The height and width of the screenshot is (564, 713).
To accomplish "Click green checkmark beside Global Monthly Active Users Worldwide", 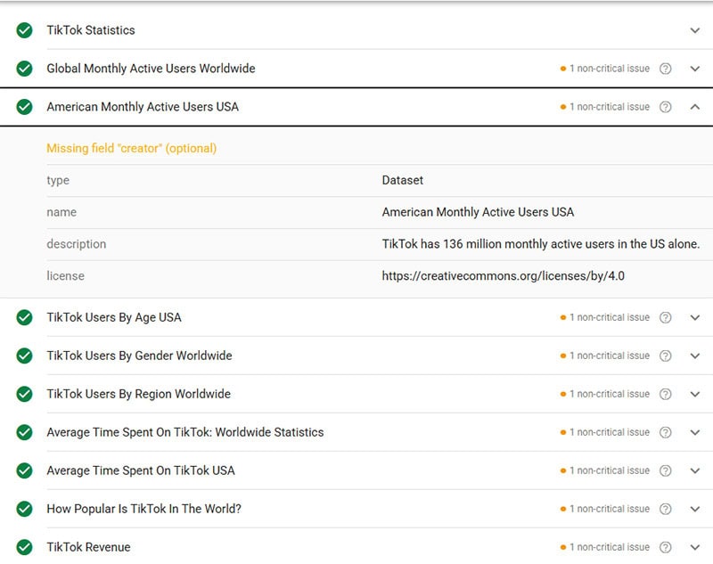I will 25,69.
